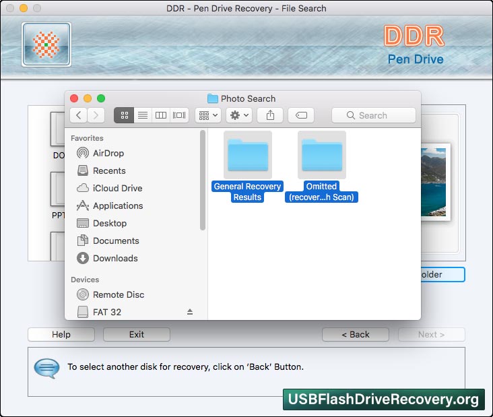
Task: Click the Devices section header
Action: click(85, 280)
